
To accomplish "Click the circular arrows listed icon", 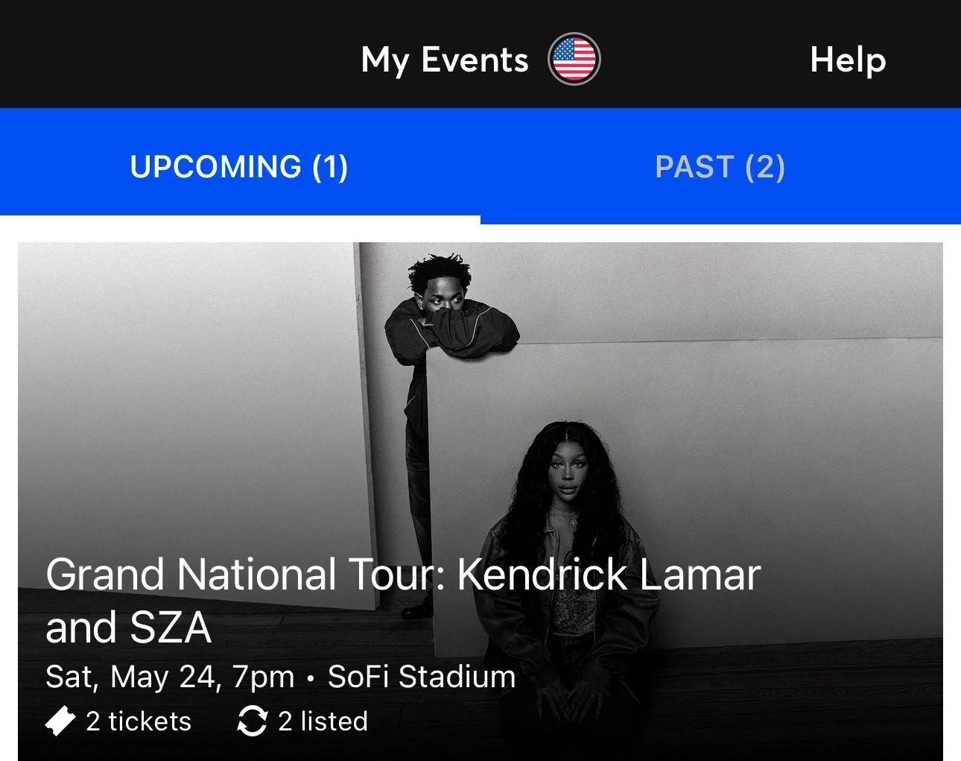I will 252,721.
